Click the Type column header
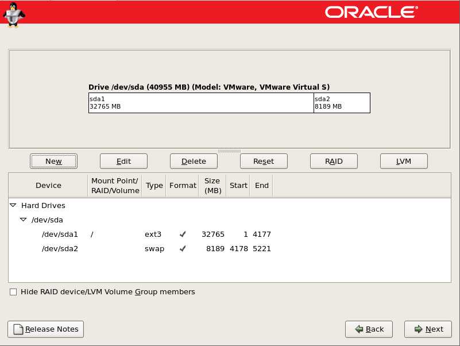The height and width of the screenshot is (346, 460). pyautogui.click(x=154, y=186)
